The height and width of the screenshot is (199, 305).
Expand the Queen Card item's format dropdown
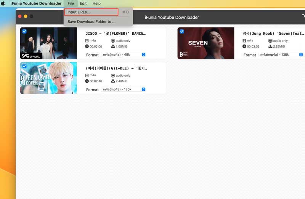(124, 89)
